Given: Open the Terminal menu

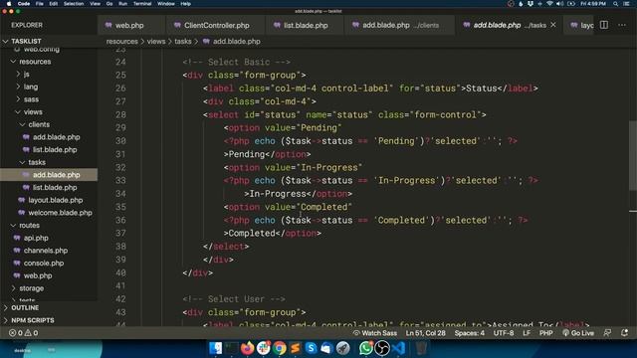Looking at the screenshot, I should tap(142, 4).
